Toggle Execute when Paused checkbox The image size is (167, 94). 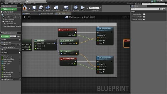(x=144, y=17)
